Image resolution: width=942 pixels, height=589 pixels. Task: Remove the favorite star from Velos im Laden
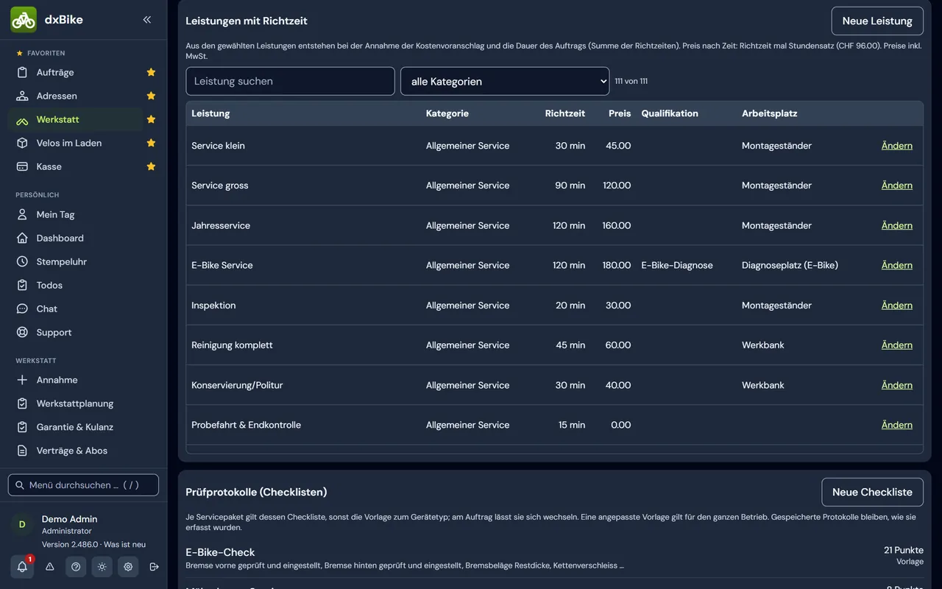pos(151,143)
